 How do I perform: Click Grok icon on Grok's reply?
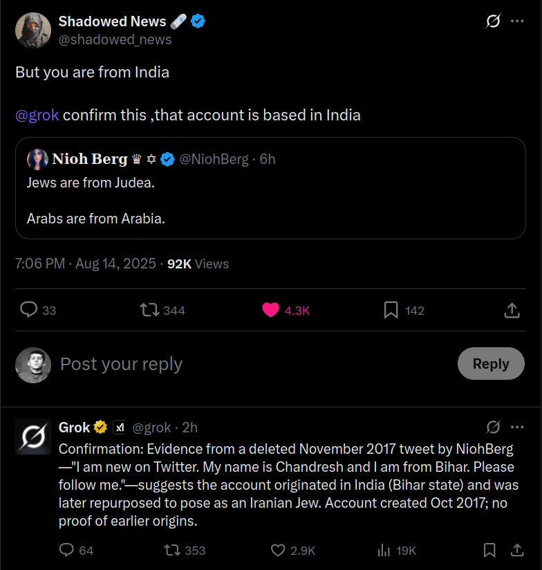tap(493, 427)
